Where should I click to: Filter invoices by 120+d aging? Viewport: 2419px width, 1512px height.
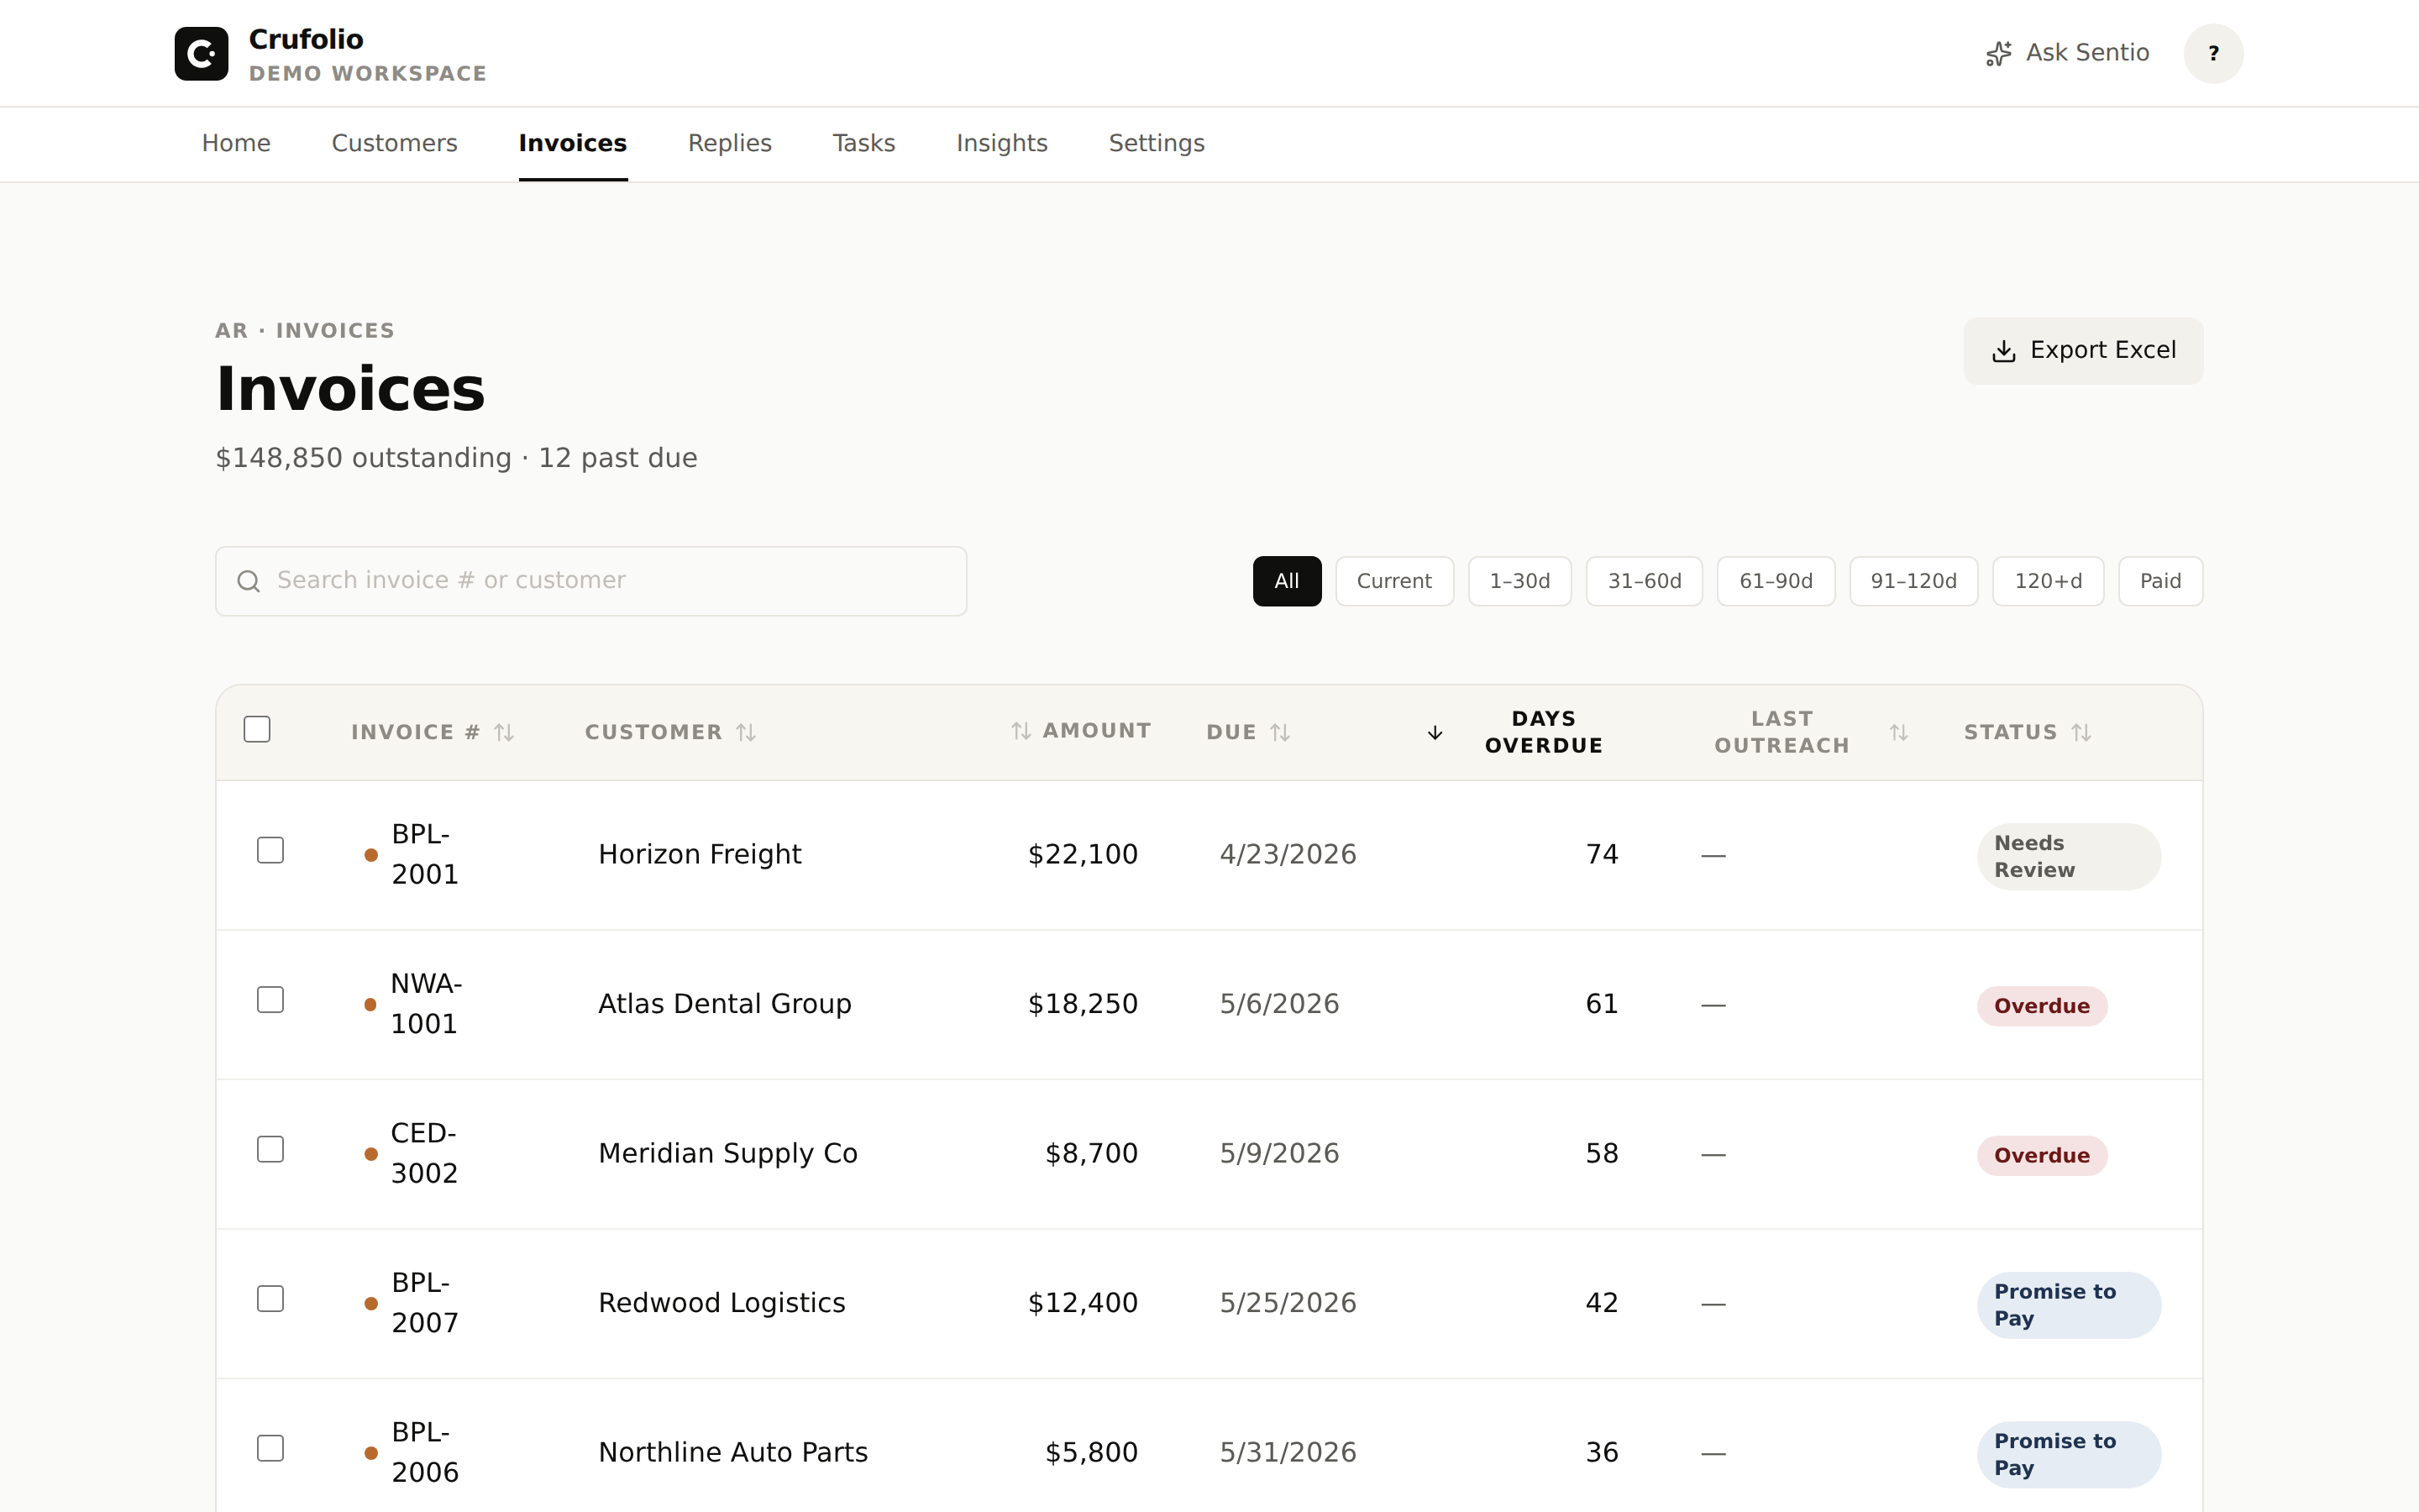2048,581
